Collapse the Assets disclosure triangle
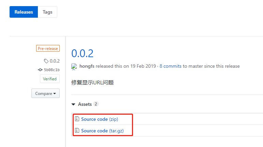 click(x=73, y=104)
